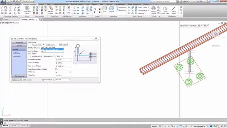Viewport: 227px width, 128px height.
Task: Click the Properties button in Wall Rail dialog
Action: point(20,43)
